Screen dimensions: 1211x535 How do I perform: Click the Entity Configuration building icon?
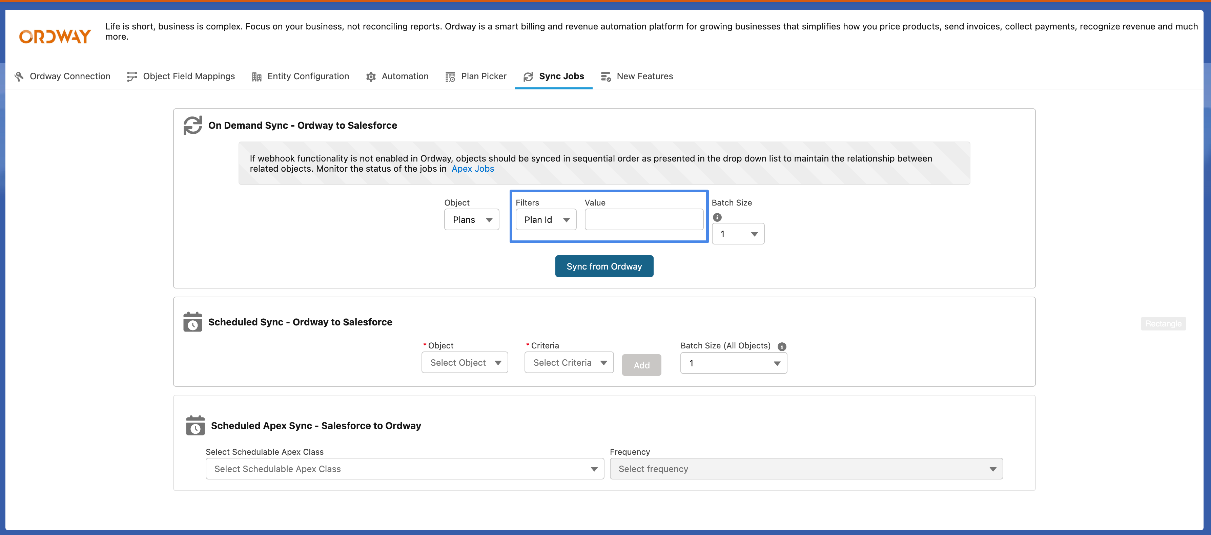click(257, 77)
